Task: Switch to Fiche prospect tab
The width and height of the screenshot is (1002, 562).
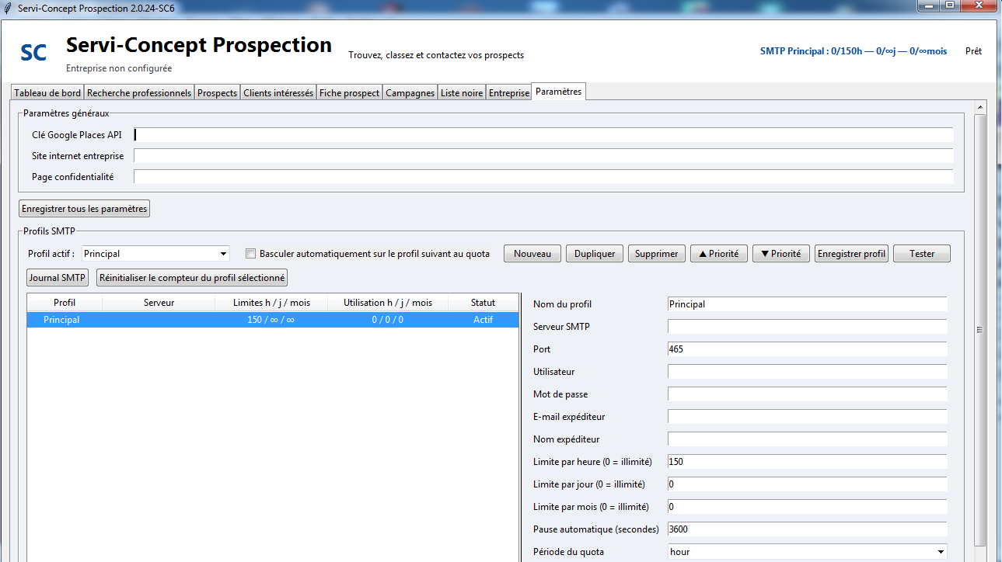Action: 349,93
